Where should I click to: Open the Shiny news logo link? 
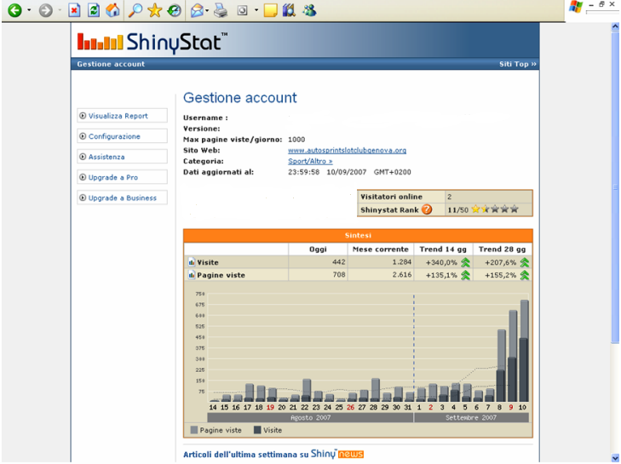pos(337,454)
